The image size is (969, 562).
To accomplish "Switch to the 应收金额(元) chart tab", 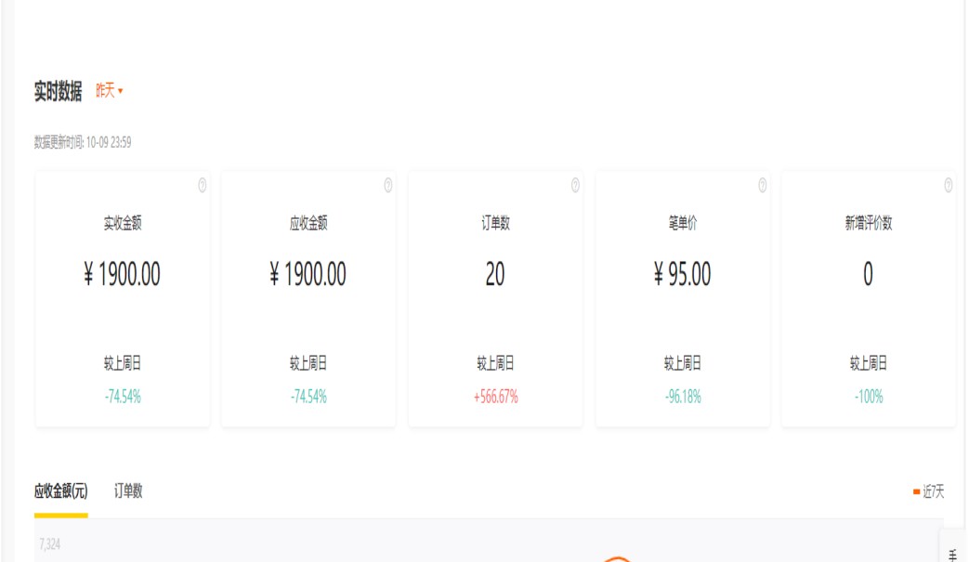I will [x=61, y=491].
